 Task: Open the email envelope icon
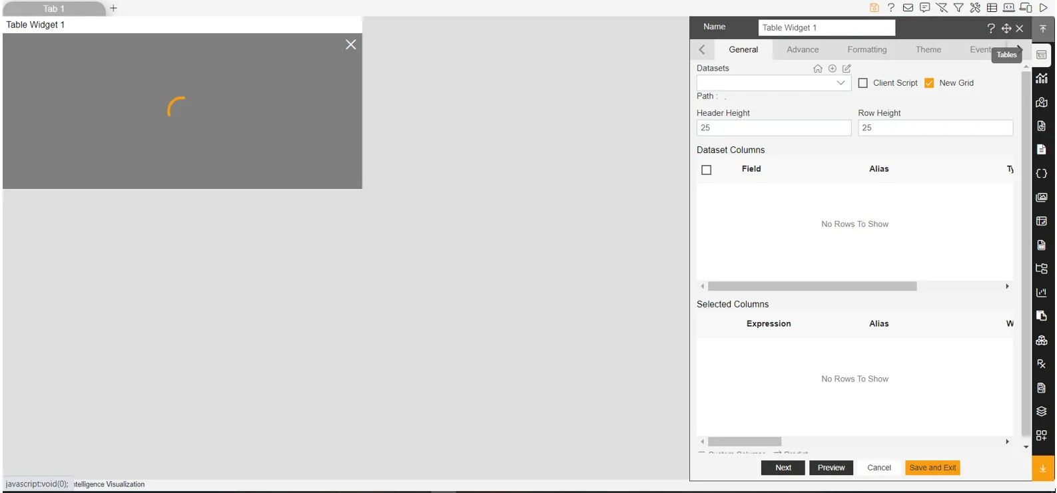(x=908, y=8)
